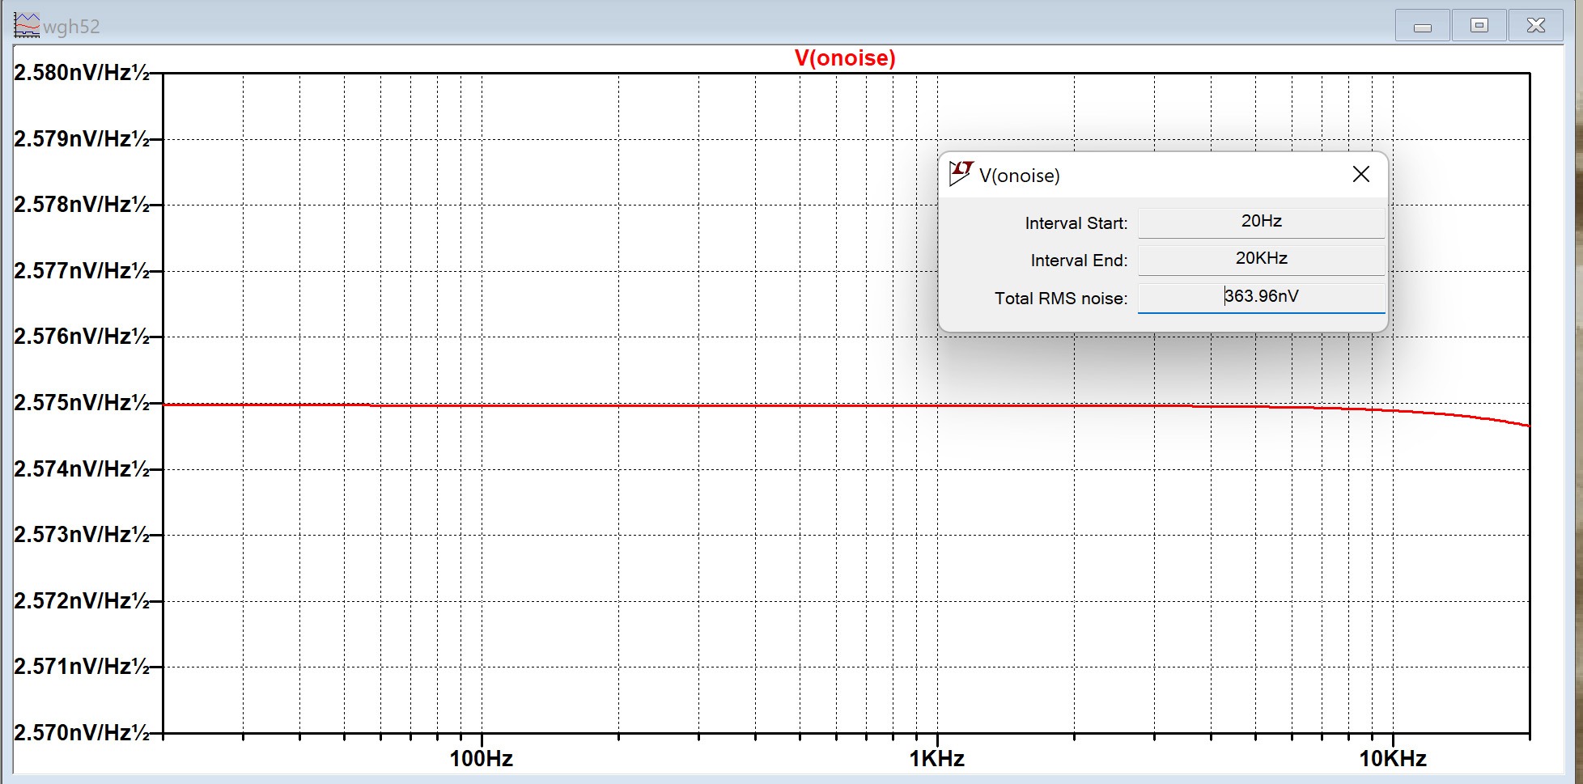Click the 2.578nV/Hz½ axis label
Image resolution: width=1583 pixels, height=784 pixels.
(x=82, y=205)
